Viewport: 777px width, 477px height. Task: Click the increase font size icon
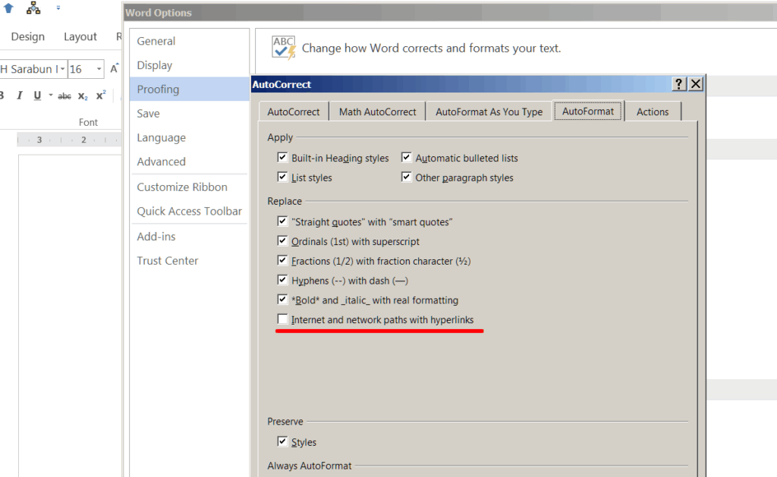pos(114,69)
